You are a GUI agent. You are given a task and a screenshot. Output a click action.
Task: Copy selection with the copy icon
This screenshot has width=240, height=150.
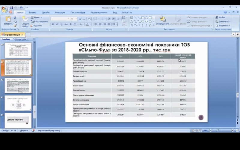tap(15, 22)
